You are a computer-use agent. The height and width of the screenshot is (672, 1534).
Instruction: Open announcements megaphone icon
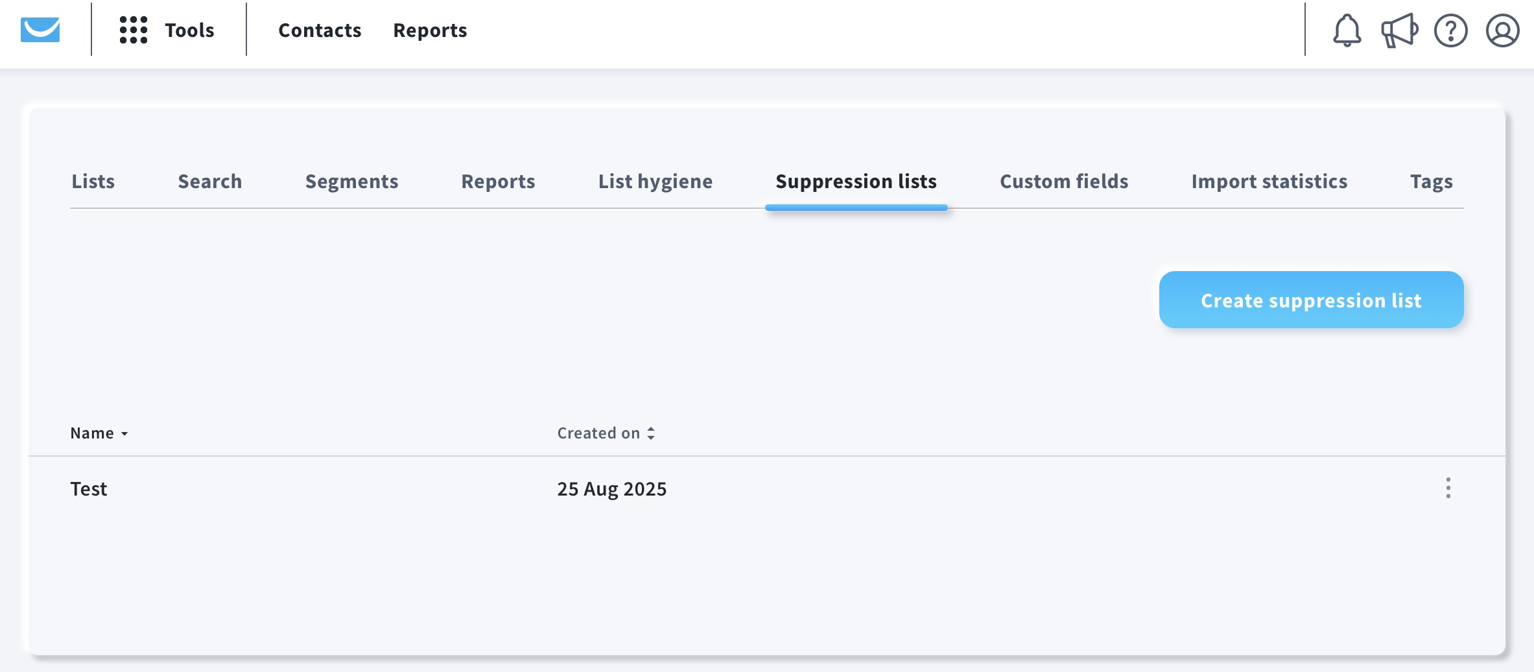pyautogui.click(x=1399, y=30)
